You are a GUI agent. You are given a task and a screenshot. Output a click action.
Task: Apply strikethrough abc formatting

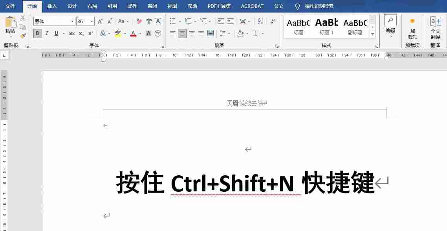72,34
